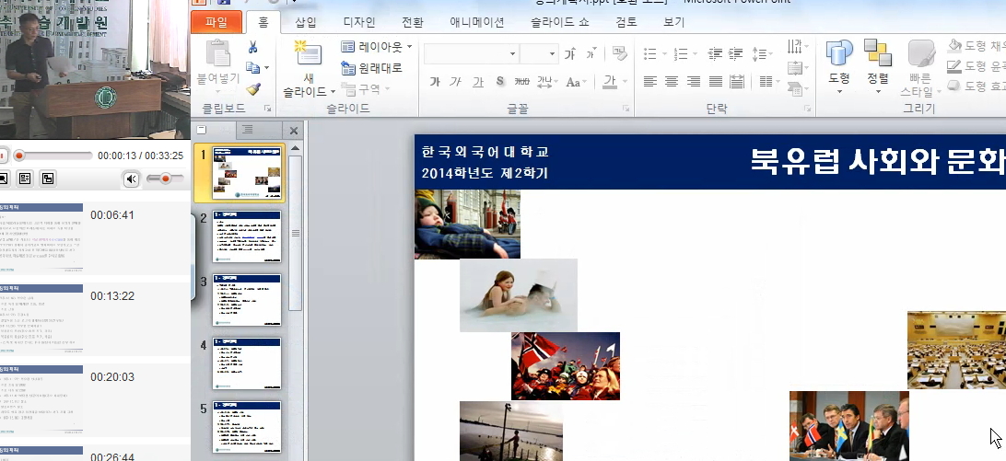Click the center align paragraph icon

[x=672, y=82]
